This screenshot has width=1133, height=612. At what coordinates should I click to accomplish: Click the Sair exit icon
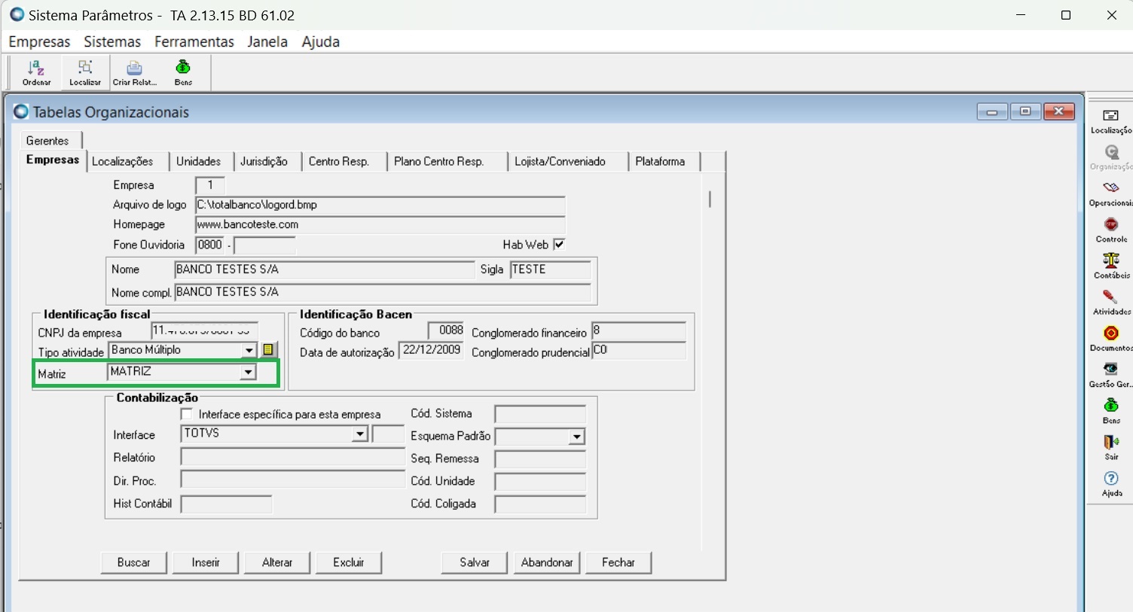pos(1111,447)
